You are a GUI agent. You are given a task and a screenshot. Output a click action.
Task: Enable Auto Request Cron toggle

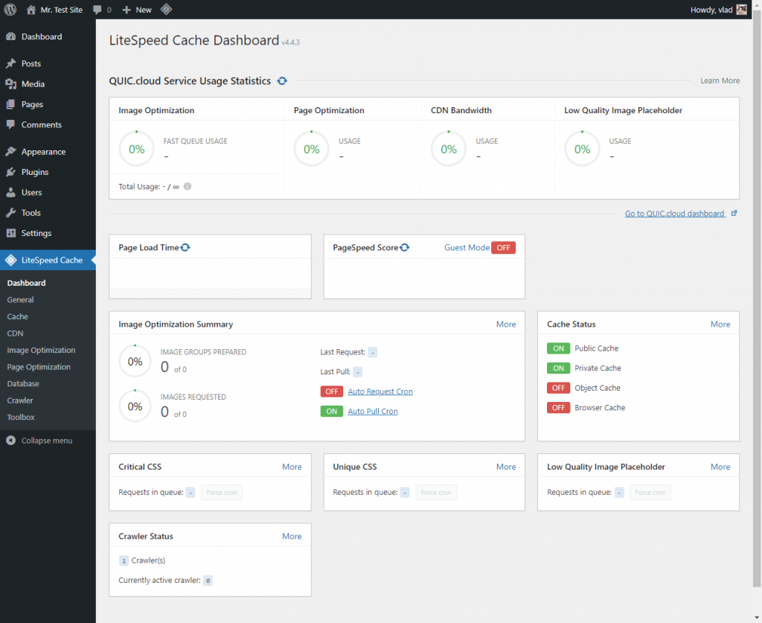pyautogui.click(x=331, y=391)
